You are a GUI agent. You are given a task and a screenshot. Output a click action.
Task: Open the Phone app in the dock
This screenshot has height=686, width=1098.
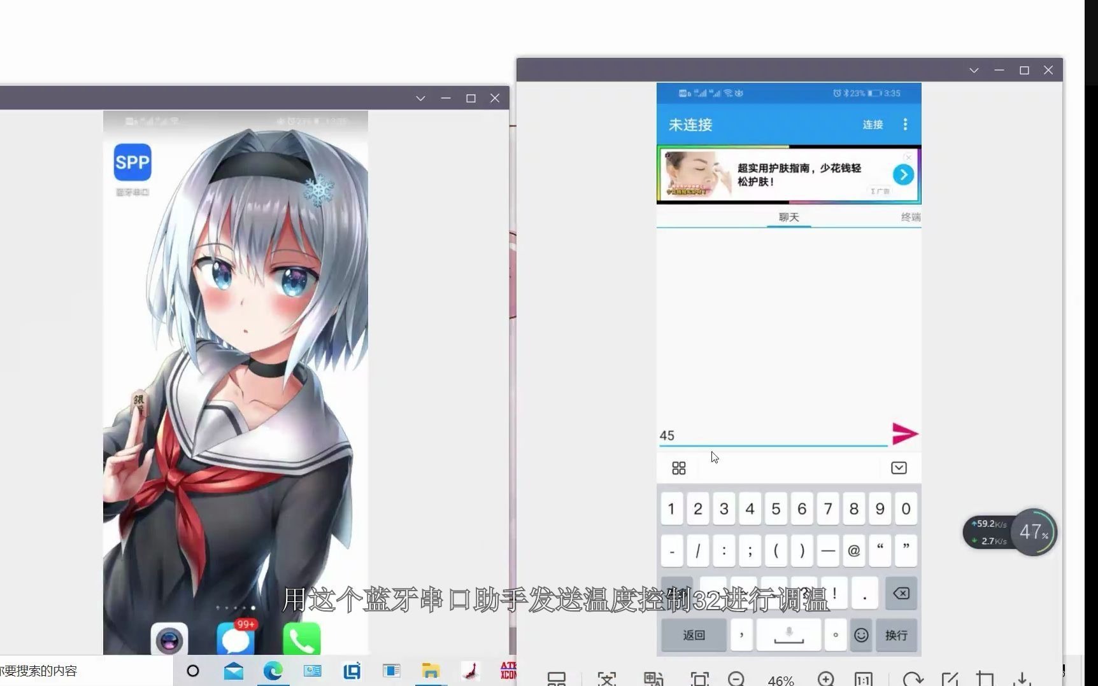pyautogui.click(x=301, y=640)
